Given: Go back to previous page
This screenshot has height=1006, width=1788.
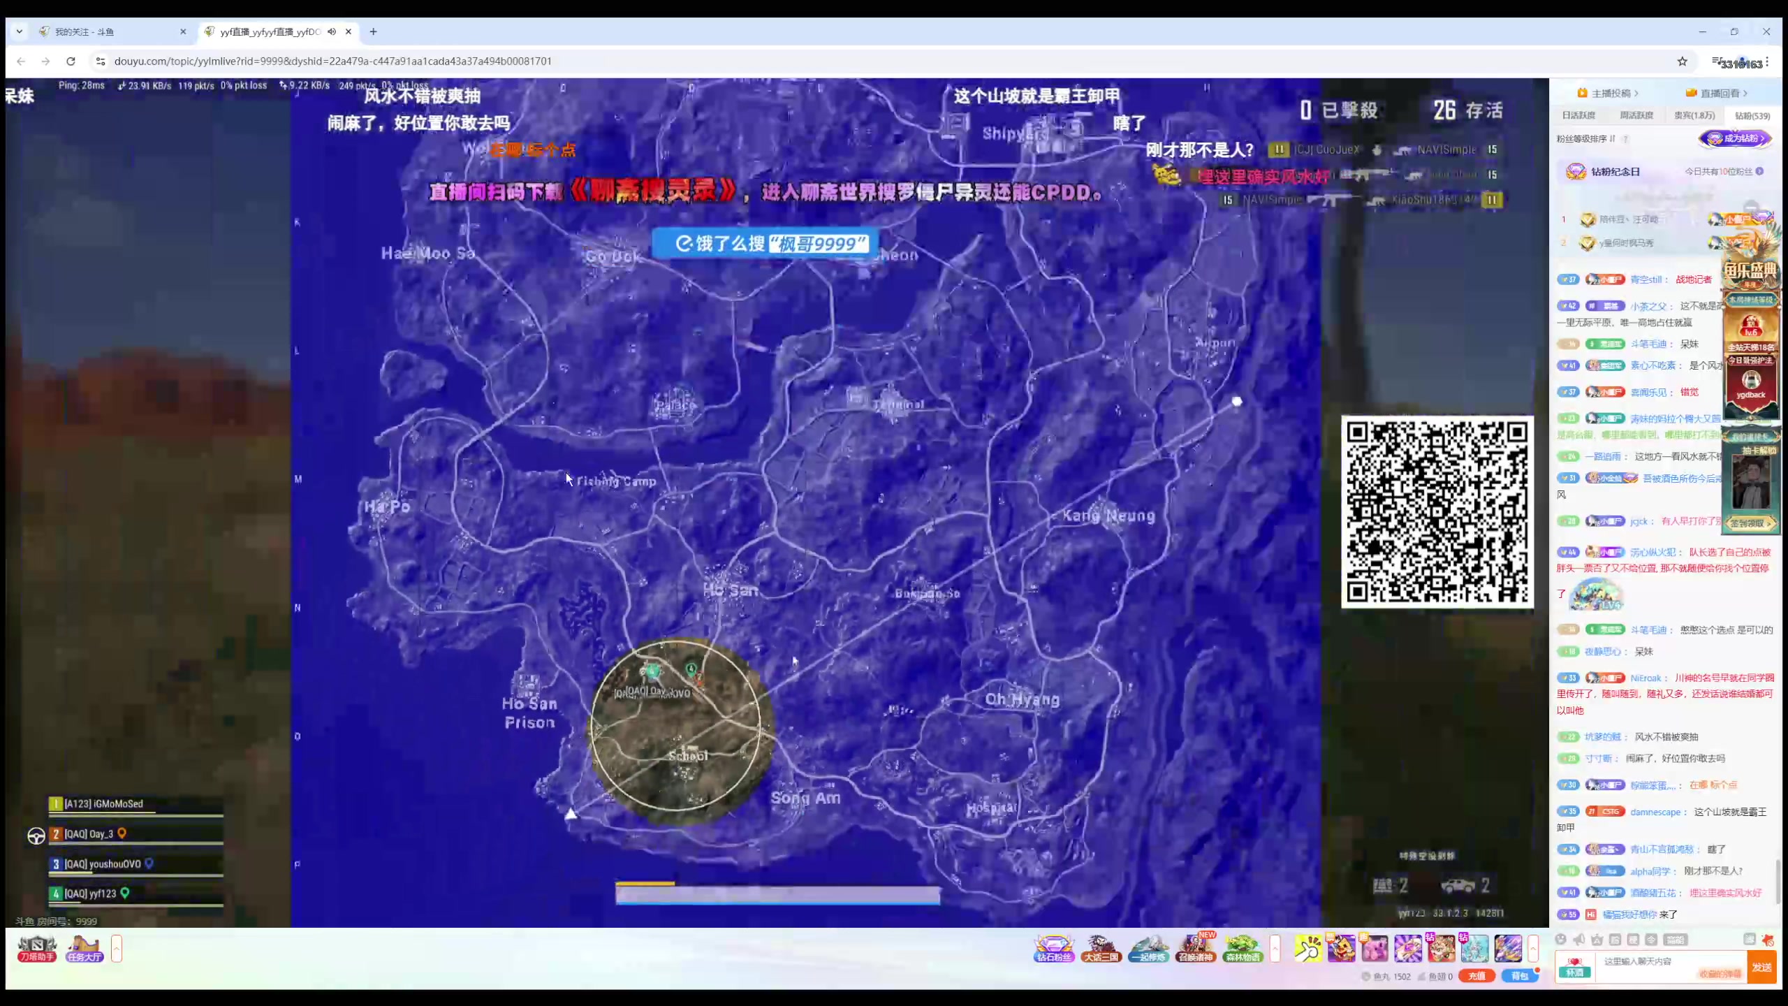Looking at the screenshot, I should coord(21,61).
